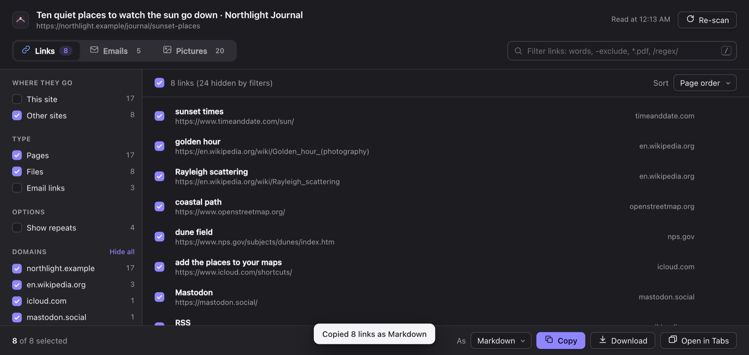This screenshot has height=355, width=749.
Task: Click the Read at 12:13 AM timestamp
Action: (x=641, y=19)
